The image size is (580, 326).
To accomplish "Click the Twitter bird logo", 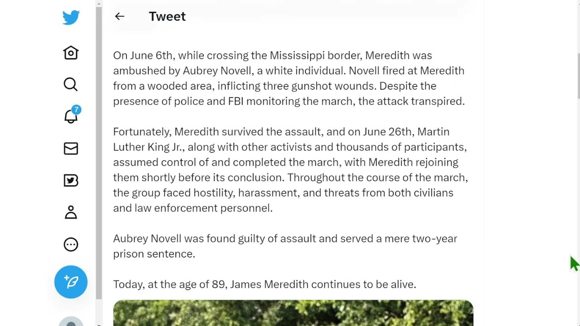I will 71,18.
